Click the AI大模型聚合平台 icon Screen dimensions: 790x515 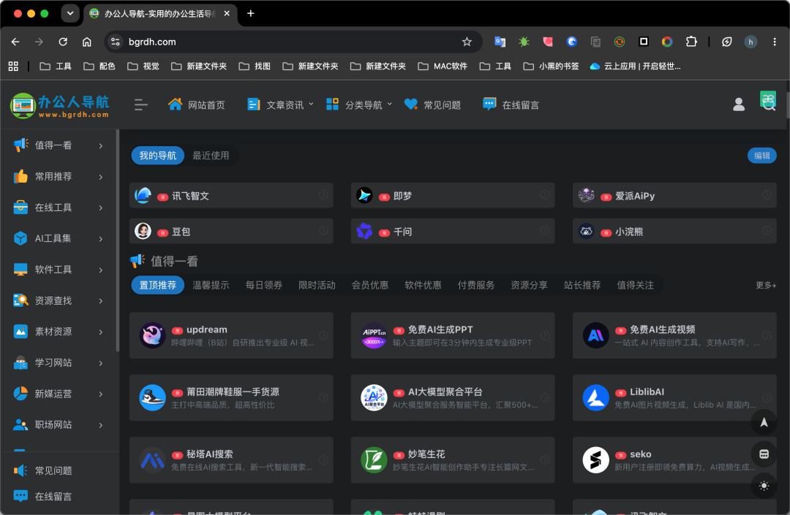(x=374, y=398)
